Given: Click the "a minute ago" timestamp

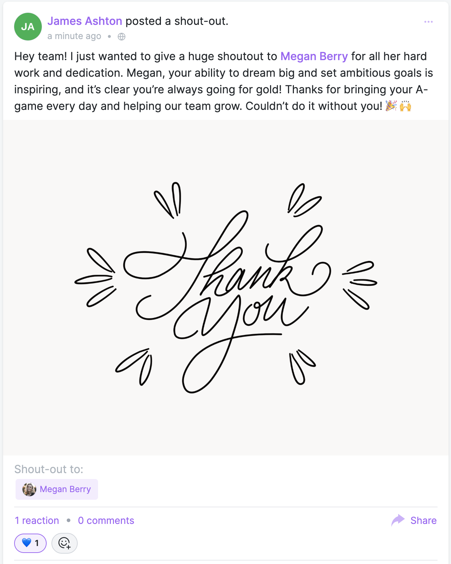Looking at the screenshot, I should pyautogui.click(x=74, y=36).
